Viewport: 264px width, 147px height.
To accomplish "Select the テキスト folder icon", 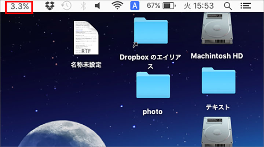I will 219,81.
